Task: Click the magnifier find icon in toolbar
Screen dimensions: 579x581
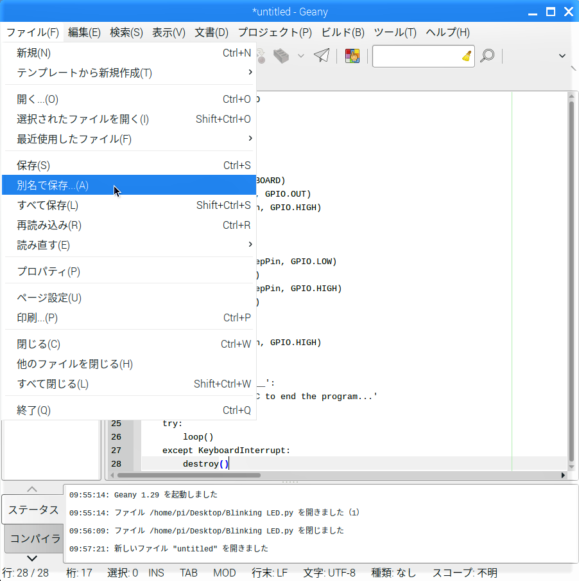Action: click(x=487, y=56)
